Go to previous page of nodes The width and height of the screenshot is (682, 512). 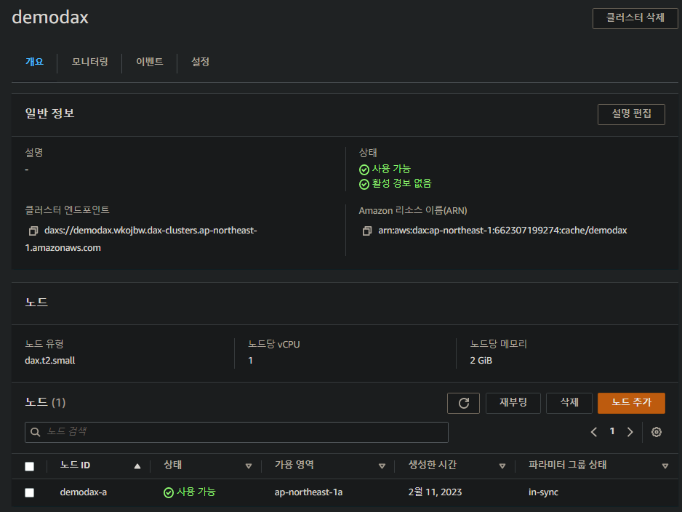[x=594, y=432]
